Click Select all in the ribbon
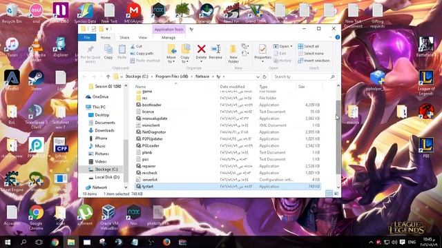Screen dimensions: 442x248 tap(309, 46)
